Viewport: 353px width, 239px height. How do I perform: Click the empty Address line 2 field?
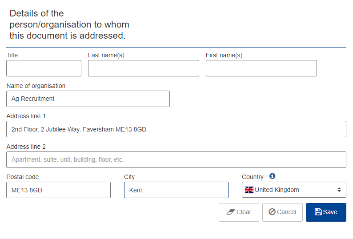click(176, 159)
